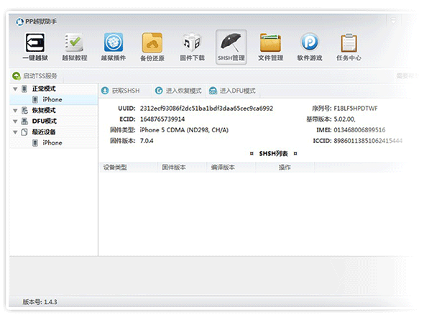
Task: Select DFU模式 tree label
Action: tap(45, 122)
